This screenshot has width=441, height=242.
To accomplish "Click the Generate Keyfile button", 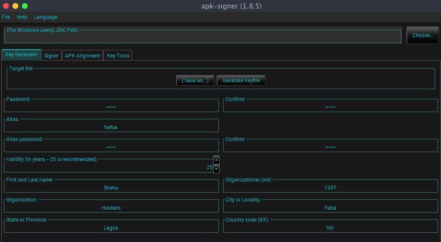I will pyautogui.click(x=241, y=80).
